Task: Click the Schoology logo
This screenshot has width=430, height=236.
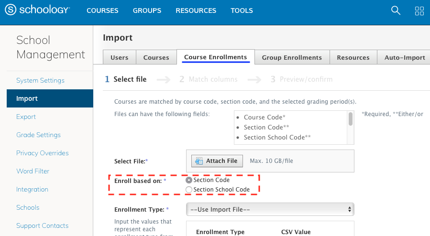Action: (x=37, y=10)
